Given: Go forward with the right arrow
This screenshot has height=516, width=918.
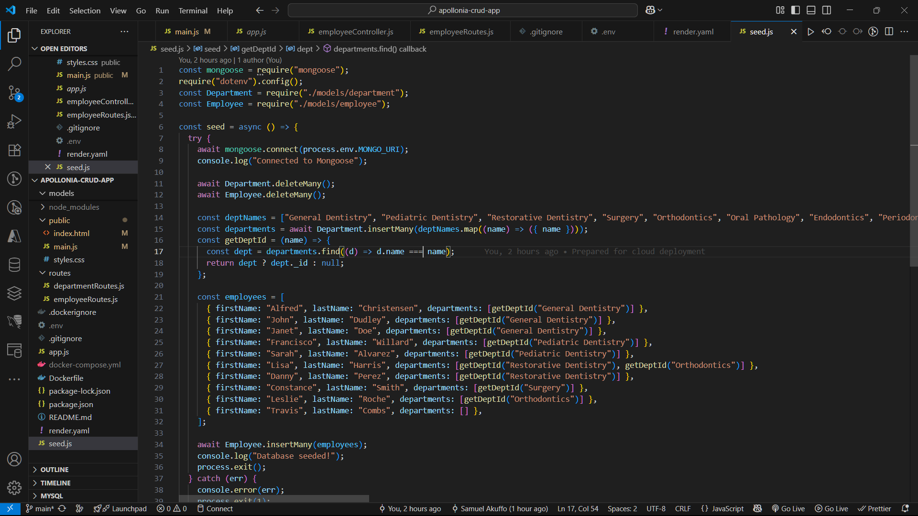Looking at the screenshot, I should (x=275, y=10).
